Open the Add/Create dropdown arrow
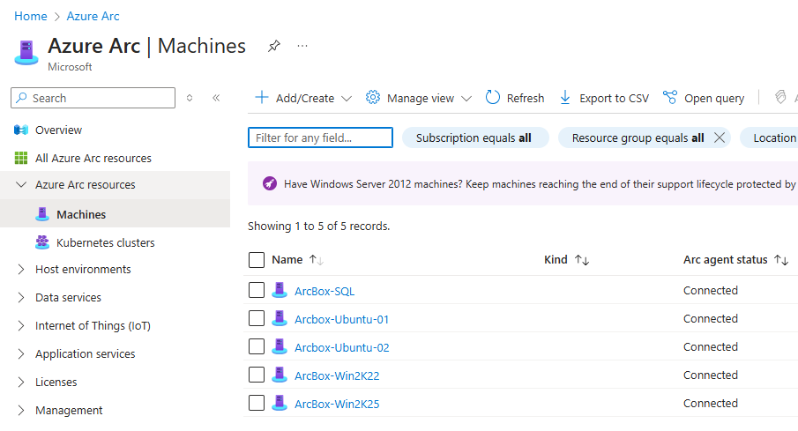Viewport: 798px width, 431px height. 347,98
